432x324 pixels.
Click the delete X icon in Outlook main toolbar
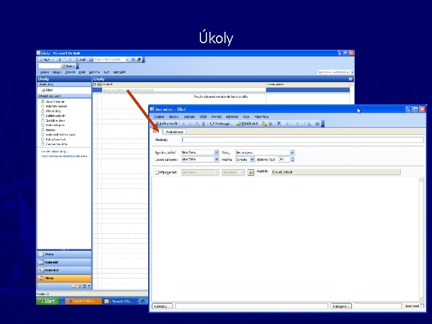pyautogui.click(x=70, y=59)
